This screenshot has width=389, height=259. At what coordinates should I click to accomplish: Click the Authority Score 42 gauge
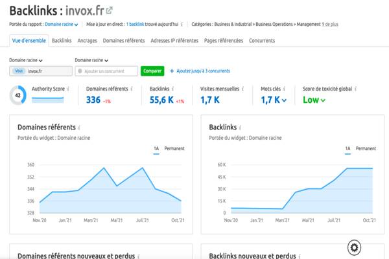click(18, 95)
